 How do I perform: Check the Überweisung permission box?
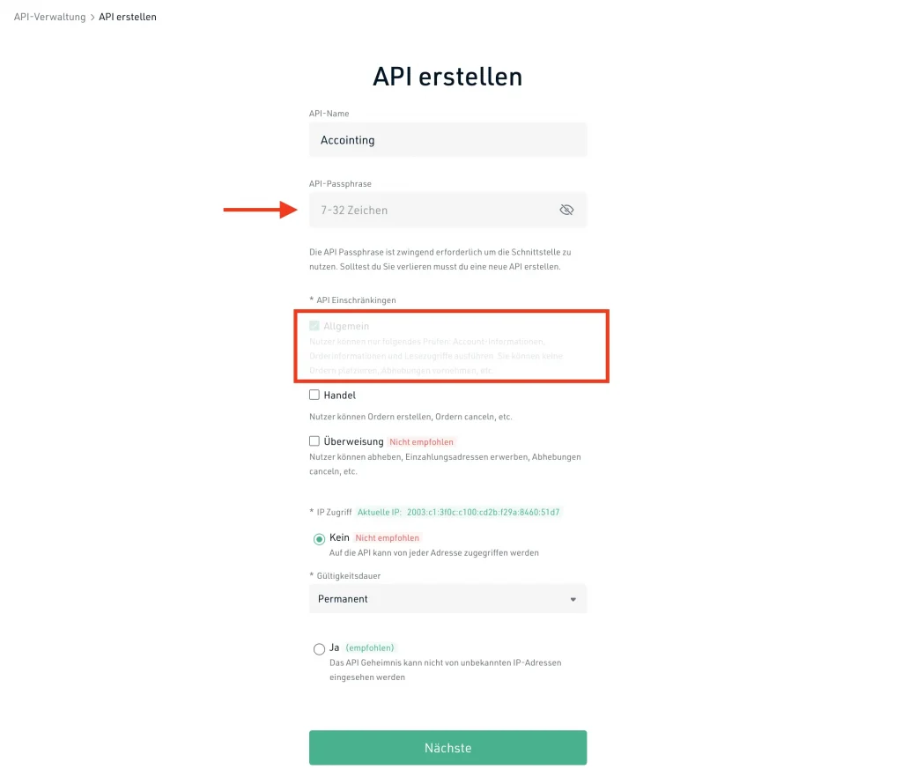314,441
